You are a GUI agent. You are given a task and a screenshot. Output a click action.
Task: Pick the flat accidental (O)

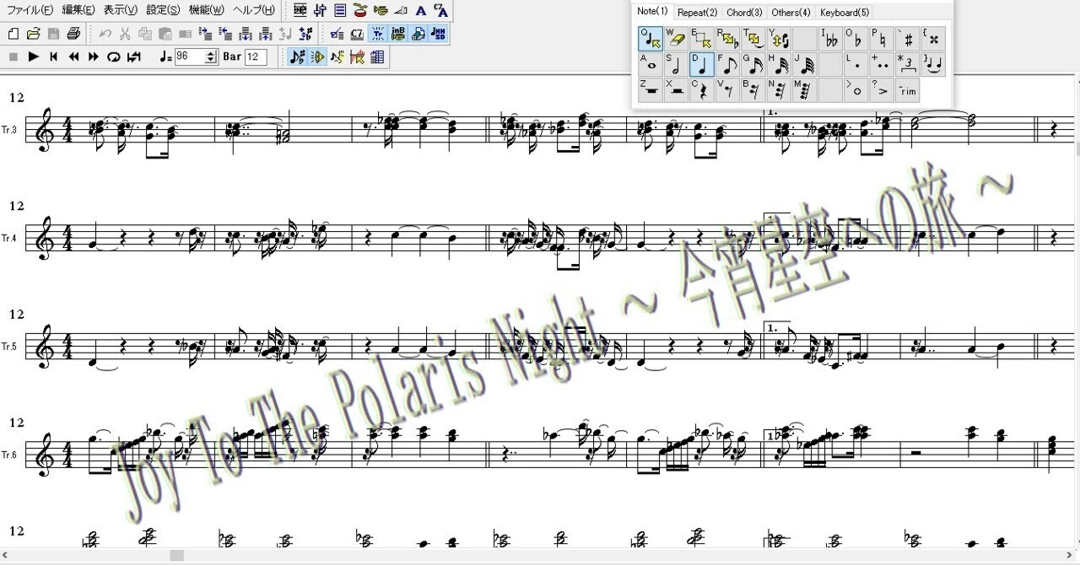click(x=856, y=39)
